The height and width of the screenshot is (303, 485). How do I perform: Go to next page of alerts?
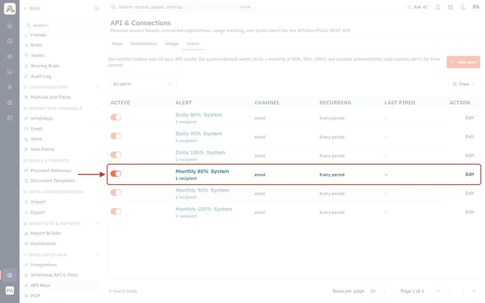click(x=462, y=291)
